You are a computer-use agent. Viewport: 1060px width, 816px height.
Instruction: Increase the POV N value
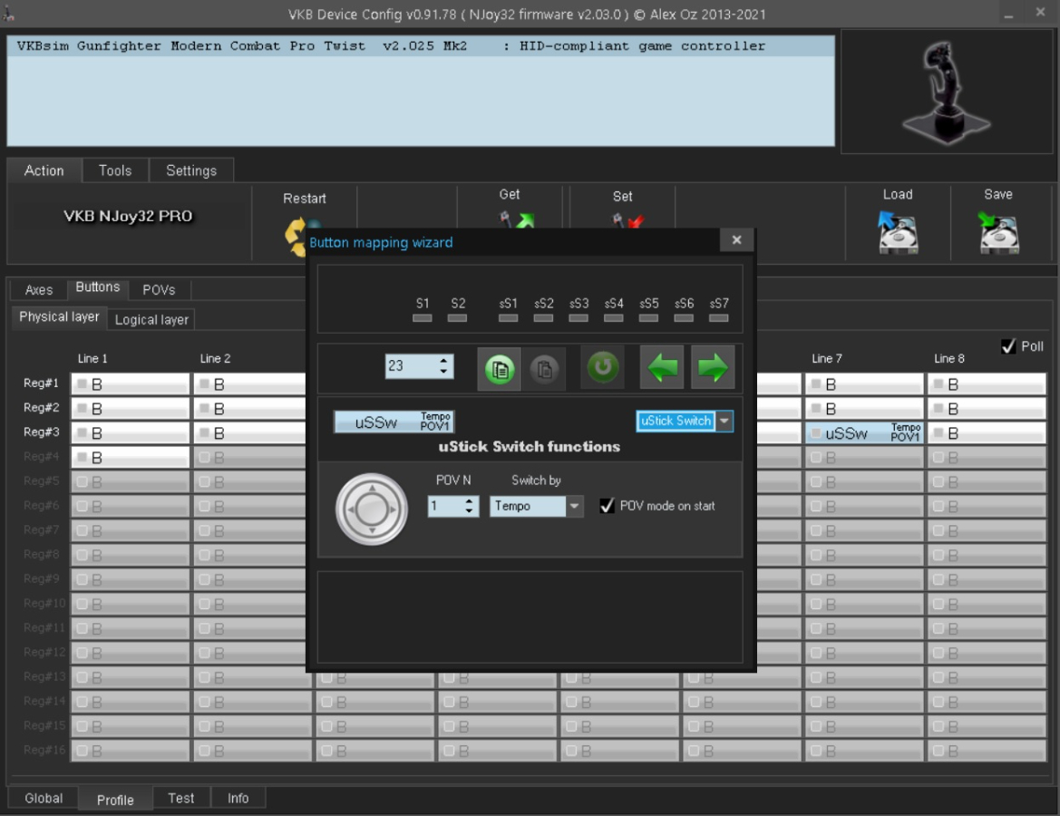point(469,501)
